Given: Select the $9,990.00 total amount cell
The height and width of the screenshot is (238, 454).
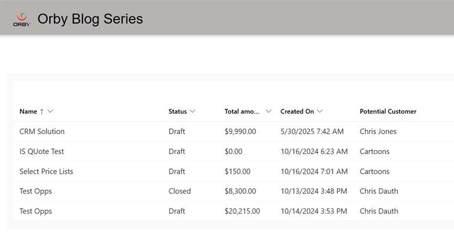Looking at the screenshot, I should [240, 131].
